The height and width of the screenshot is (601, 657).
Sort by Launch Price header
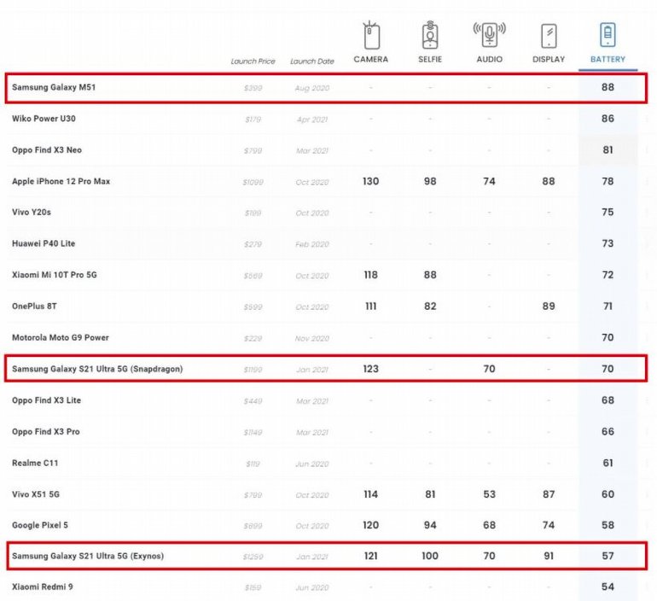click(253, 61)
